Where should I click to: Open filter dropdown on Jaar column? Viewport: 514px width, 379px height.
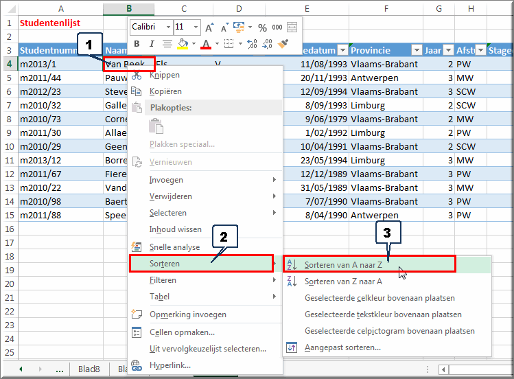(448, 51)
